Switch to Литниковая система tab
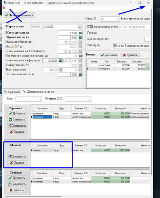The height and width of the screenshot is (198, 160). [x=38, y=91]
